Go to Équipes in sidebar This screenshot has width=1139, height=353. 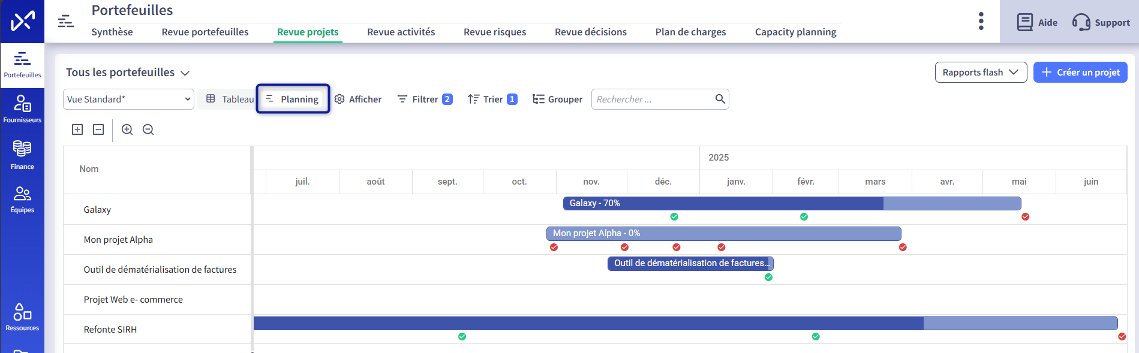pyautogui.click(x=22, y=200)
